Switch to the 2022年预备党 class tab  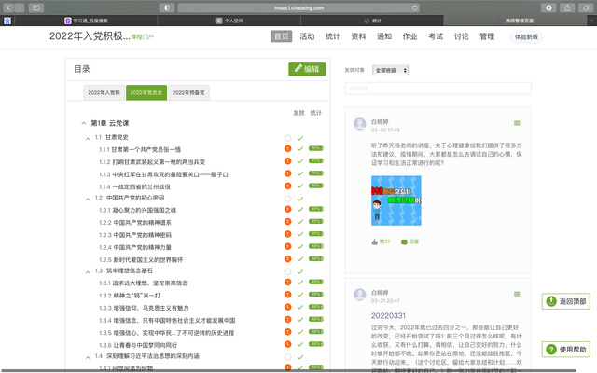pyautogui.click(x=188, y=92)
